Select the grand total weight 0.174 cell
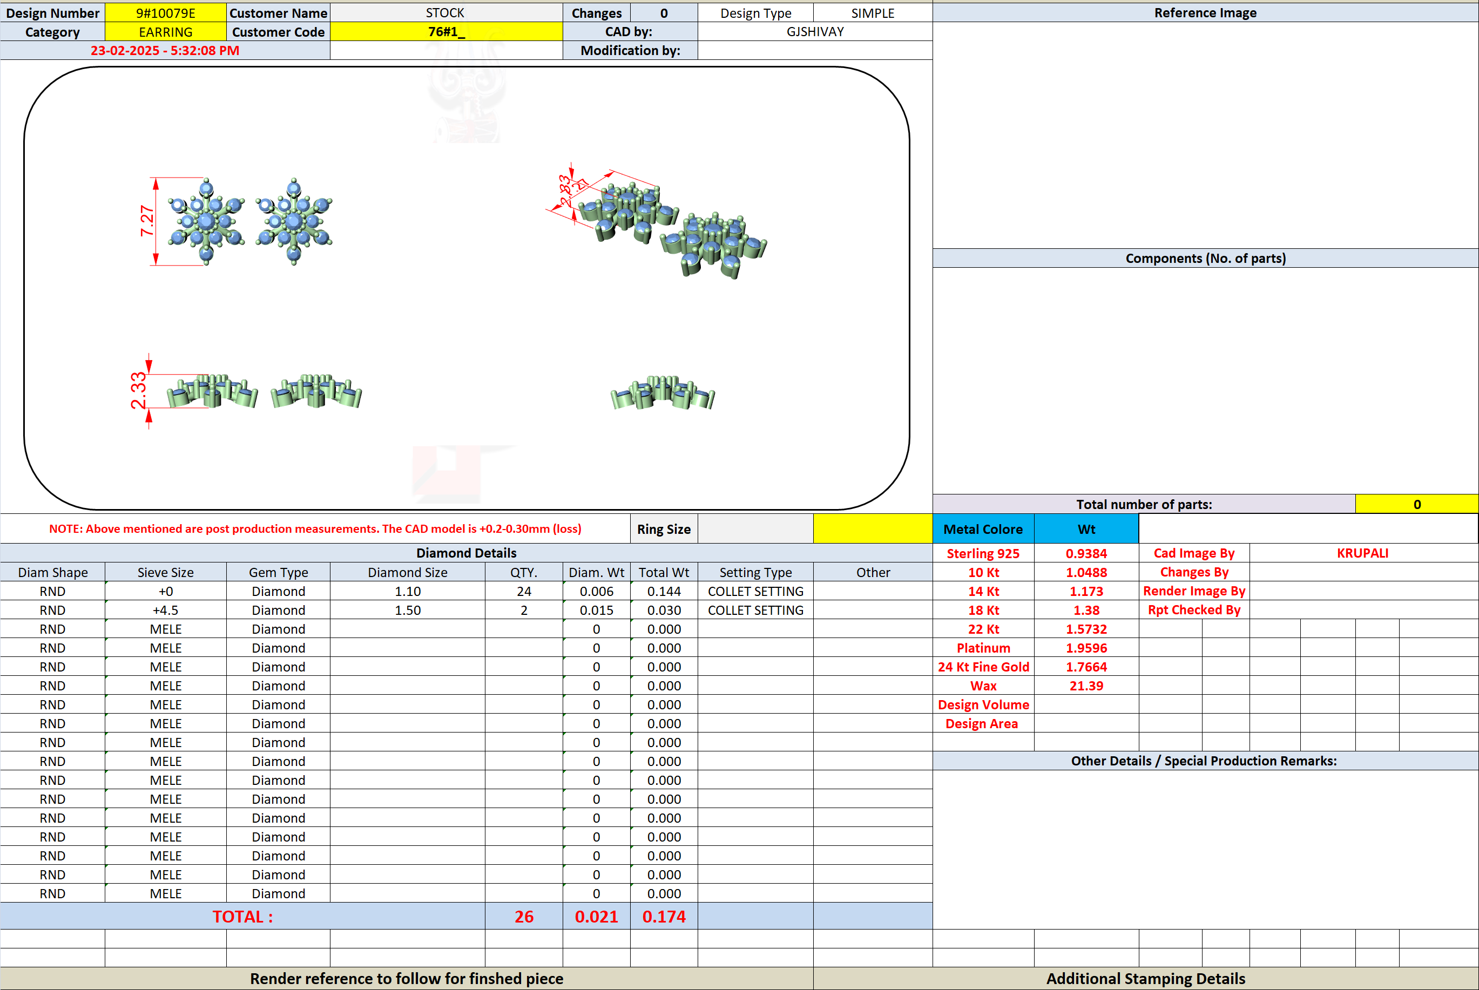The width and height of the screenshot is (1479, 990). coord(664,916)
